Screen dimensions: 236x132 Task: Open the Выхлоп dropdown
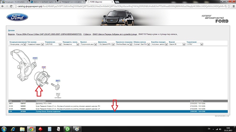pos(89,44)
